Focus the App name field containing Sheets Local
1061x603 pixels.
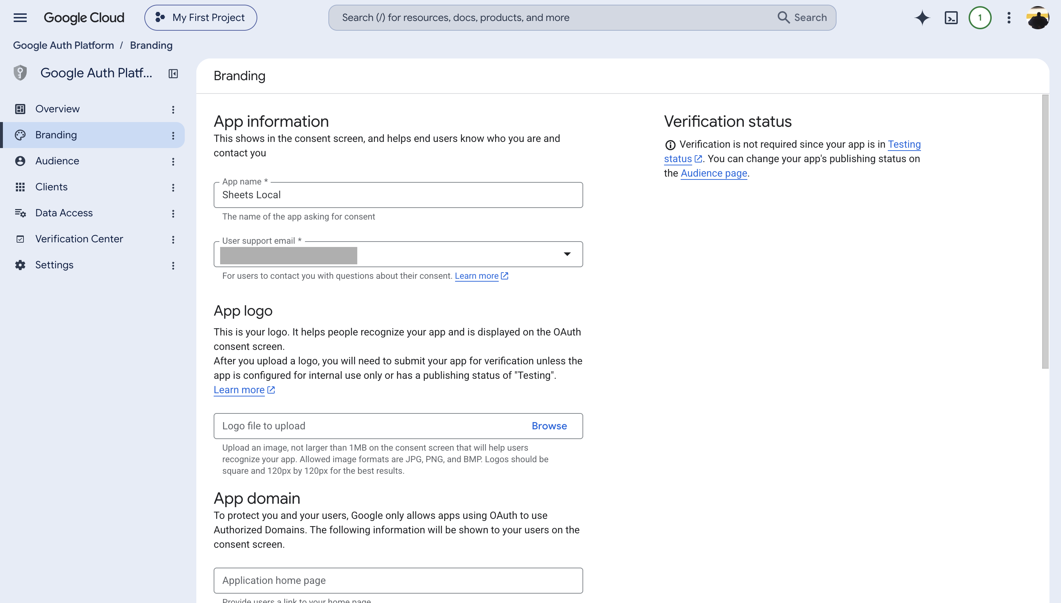tap(398, 195)
